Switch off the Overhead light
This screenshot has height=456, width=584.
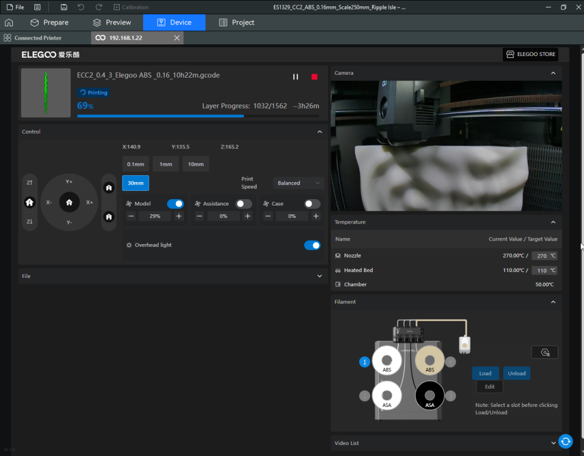(x=312, y=245)
